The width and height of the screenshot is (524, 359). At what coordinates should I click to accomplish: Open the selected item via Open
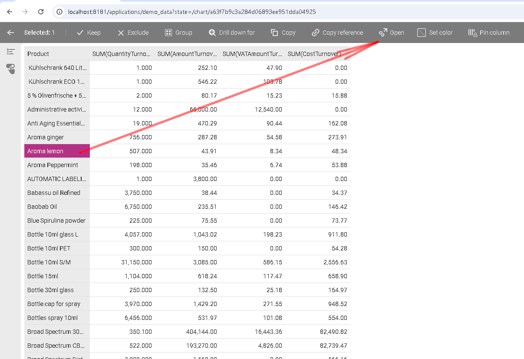[392, 33]
